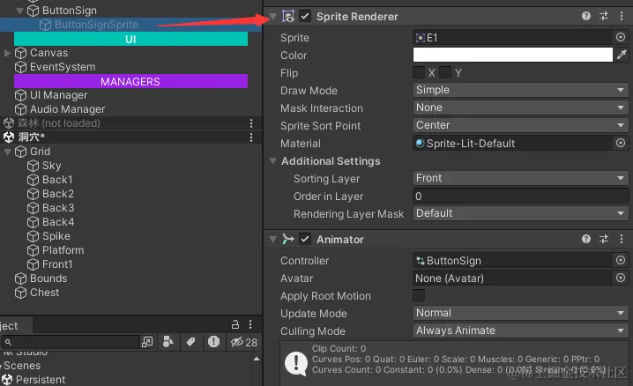The image size is (633, 386).
Task: Click object picker for Avatar field
Action: pyautogui.click(x=621, y=278)
